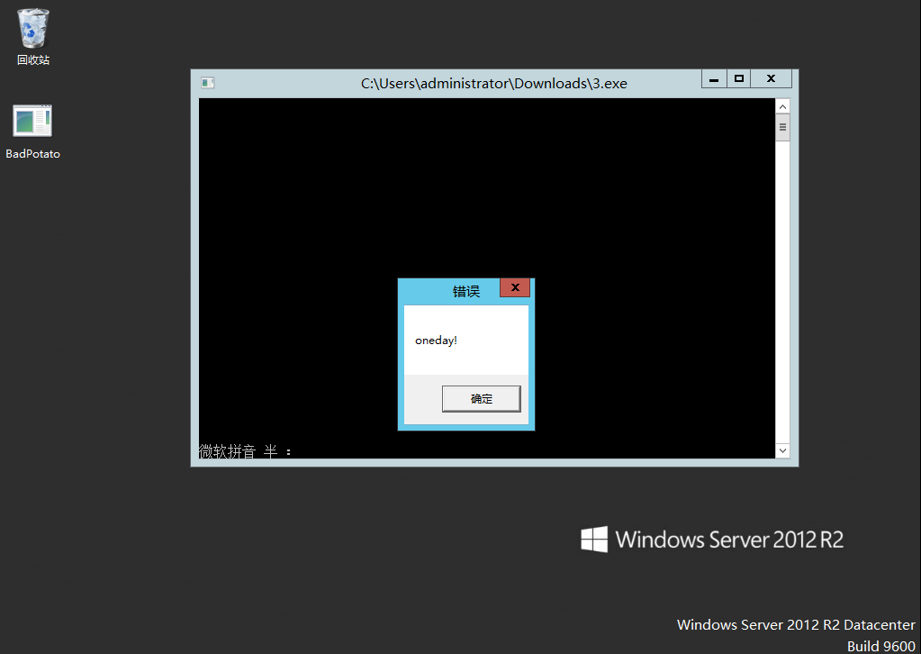Click the console title path text 3.exe
Viewport: 921px width, 654px height.
pyautogui.click(x=494, y=83)
